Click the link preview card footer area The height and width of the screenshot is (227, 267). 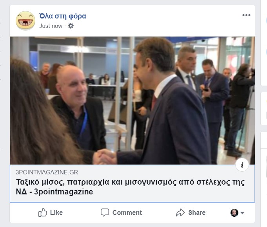[x=132, y=184]
